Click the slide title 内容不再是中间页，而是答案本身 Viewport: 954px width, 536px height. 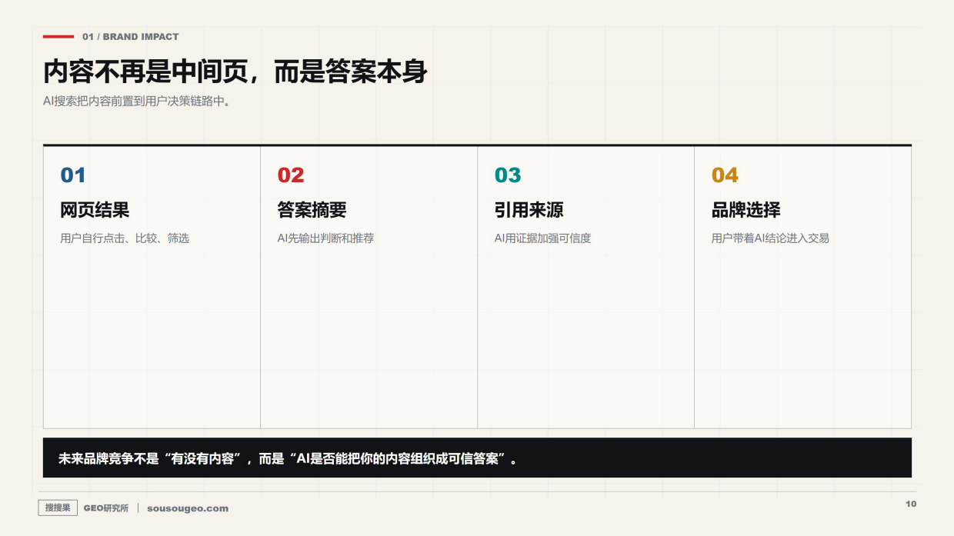(x=235, y=72)
